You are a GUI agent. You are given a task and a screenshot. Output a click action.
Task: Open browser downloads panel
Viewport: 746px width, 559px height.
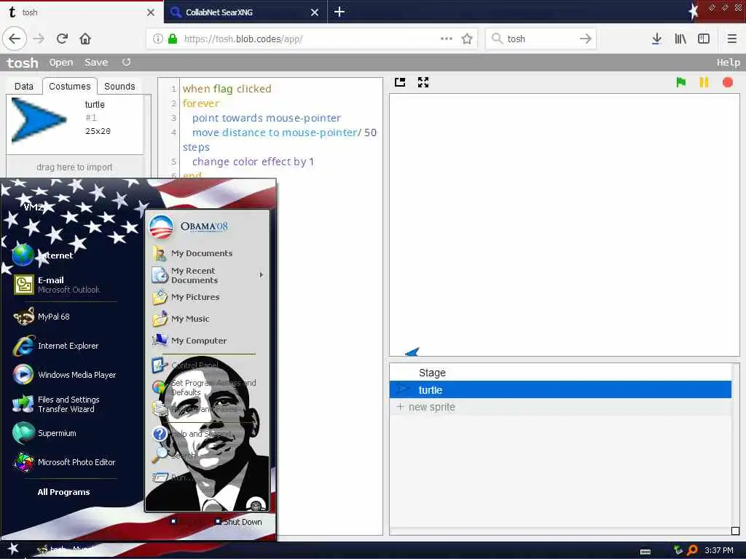tap(656, 39)
